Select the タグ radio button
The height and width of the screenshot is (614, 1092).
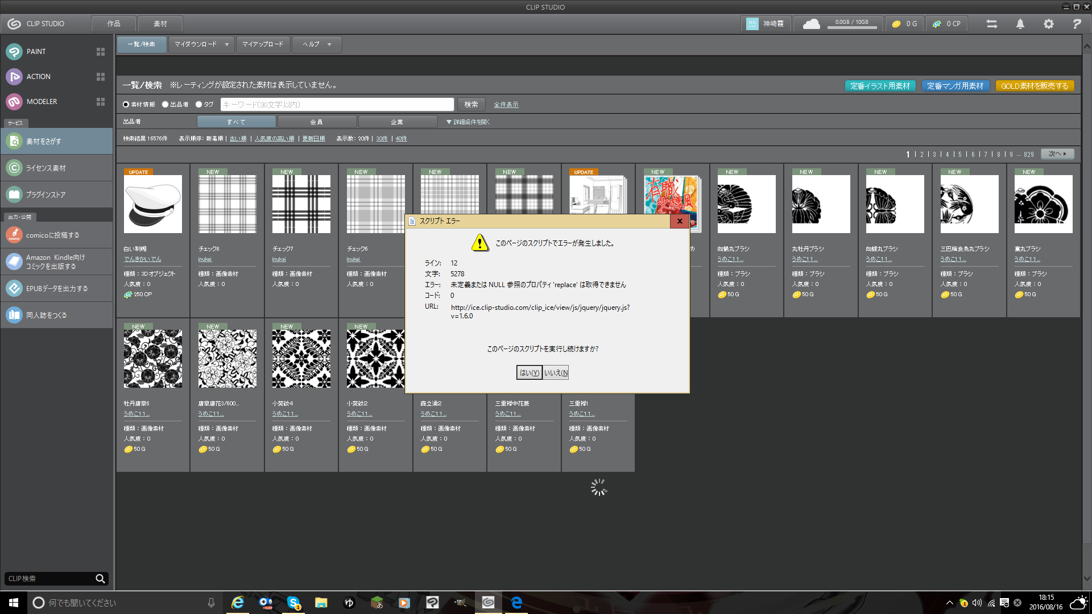(199, 105)
